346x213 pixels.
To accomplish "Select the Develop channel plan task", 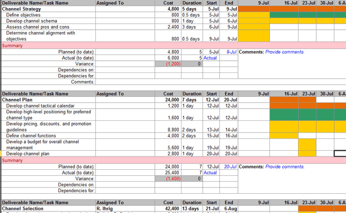I will click(x=48, y=153).
